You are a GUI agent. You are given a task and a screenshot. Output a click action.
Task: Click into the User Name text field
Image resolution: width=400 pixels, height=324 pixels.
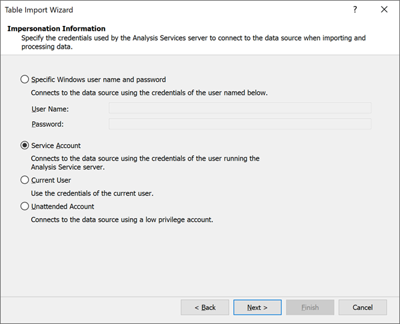click(x=240, y=108)
